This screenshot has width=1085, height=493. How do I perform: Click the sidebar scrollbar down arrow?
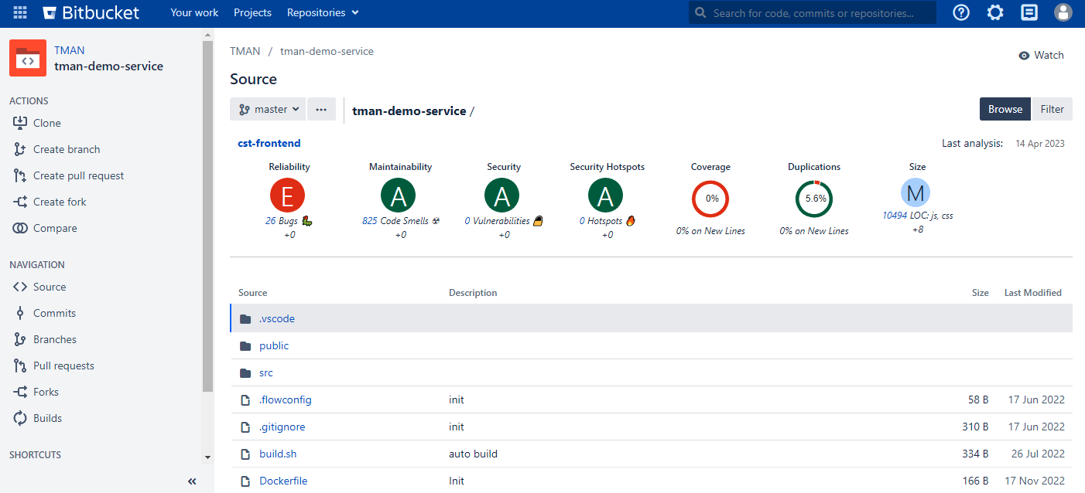pos(207,457)
